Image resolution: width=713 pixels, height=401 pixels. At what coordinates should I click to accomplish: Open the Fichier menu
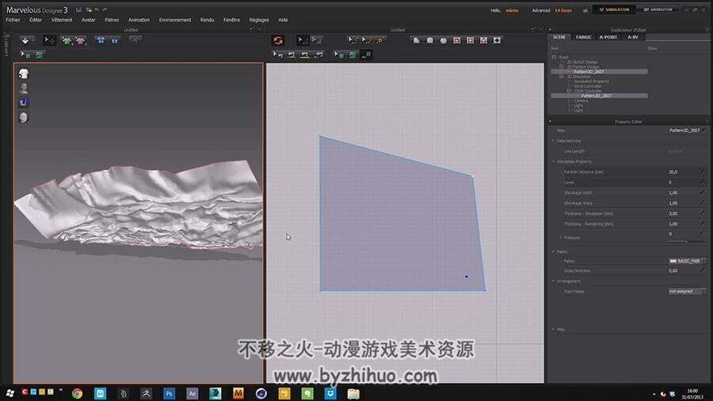(13, 20)
